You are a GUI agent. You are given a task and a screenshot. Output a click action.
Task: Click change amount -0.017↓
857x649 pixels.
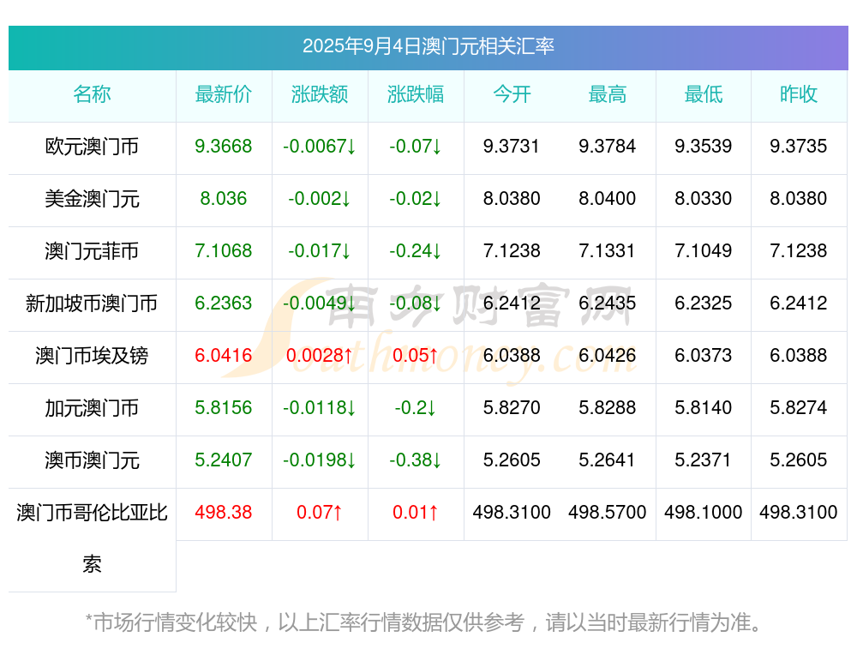click(x=319, y=251)
